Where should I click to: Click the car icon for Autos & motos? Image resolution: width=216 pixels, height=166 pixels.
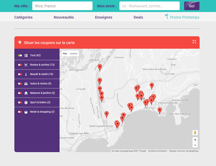(26, 84)
